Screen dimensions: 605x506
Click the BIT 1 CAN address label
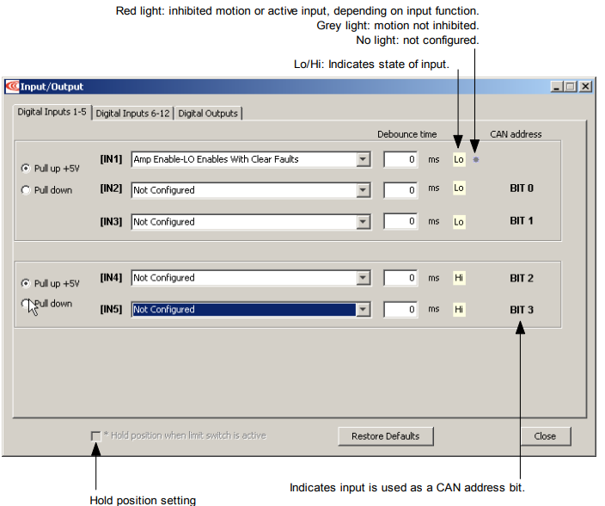pyautogui.click(x=522, y=221)
